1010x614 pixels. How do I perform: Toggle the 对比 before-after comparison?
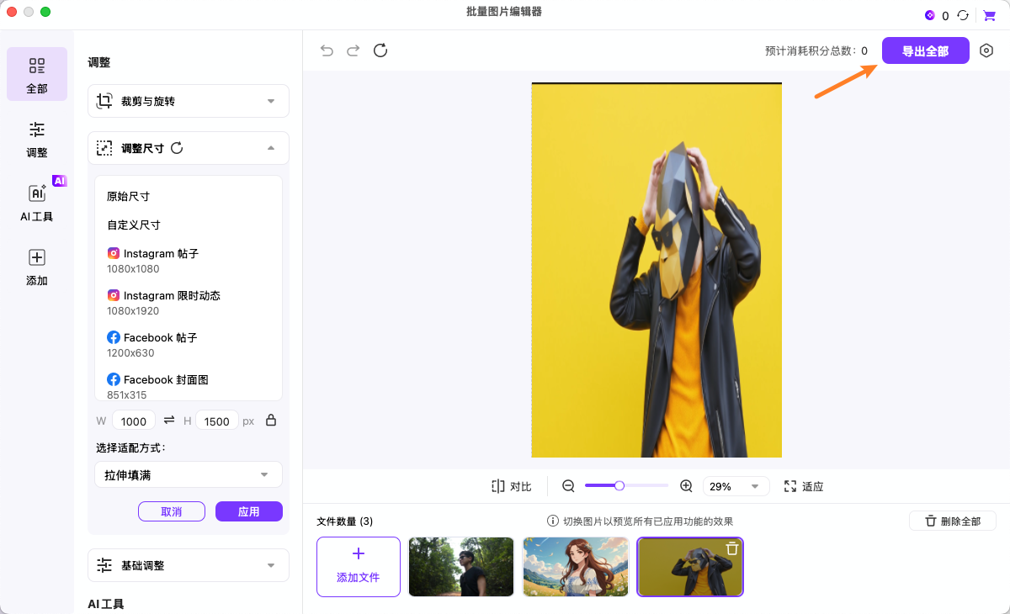pyautogui.click(x=510, y=485)
